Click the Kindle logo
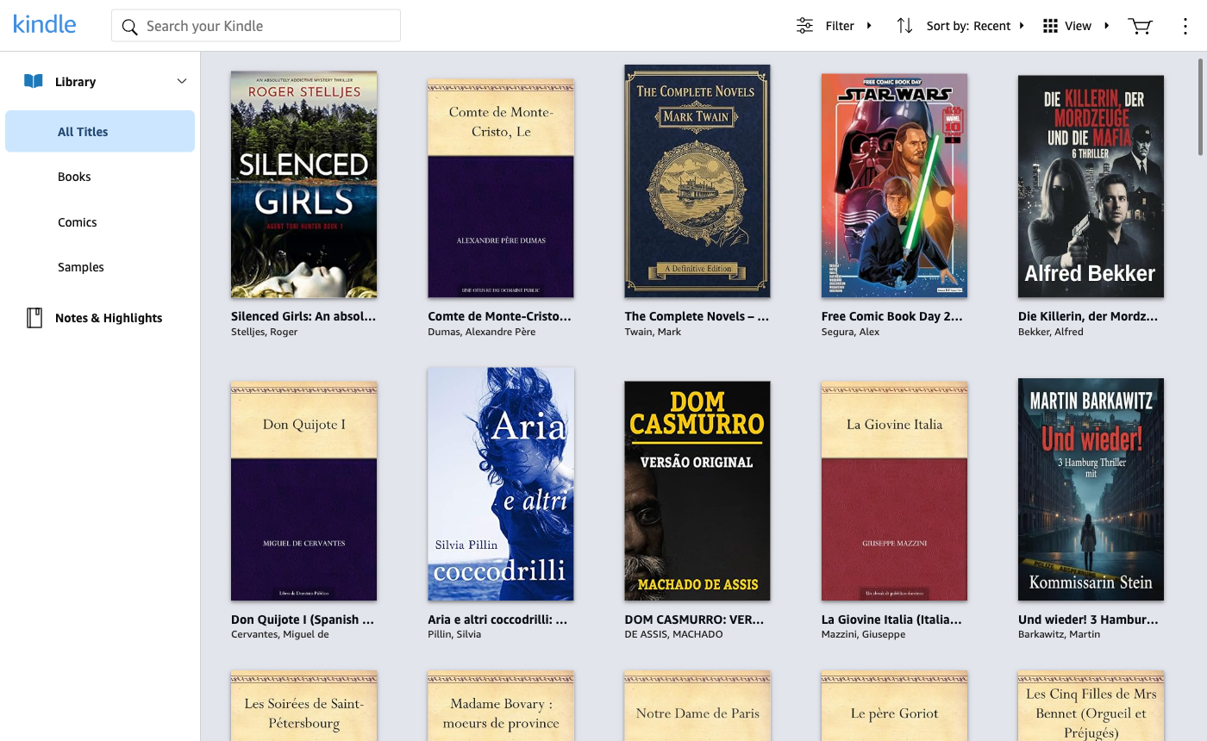The image size is (1207, 741). 45,24
